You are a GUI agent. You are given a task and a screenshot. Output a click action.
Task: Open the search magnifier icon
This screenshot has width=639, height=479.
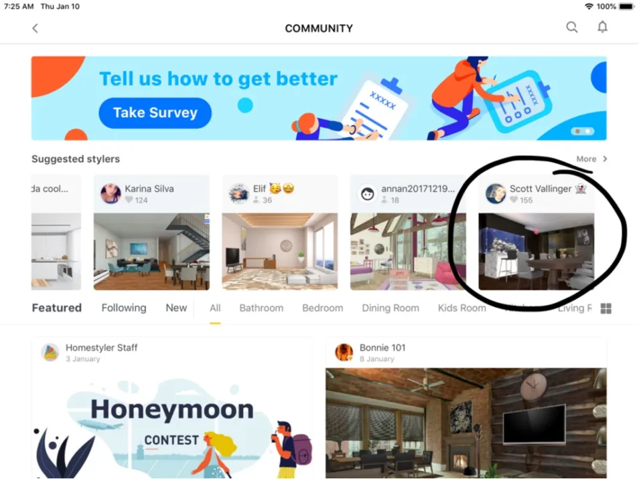572,27
